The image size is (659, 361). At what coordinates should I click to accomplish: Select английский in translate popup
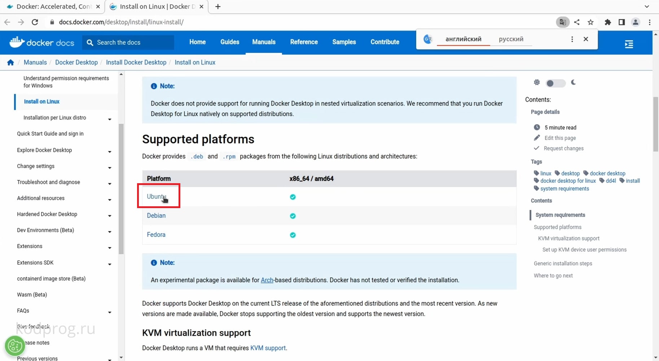[x=463, y=39]
